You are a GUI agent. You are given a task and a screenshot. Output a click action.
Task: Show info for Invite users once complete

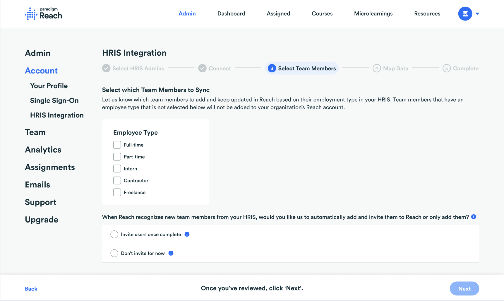click(x=187, y=234)
